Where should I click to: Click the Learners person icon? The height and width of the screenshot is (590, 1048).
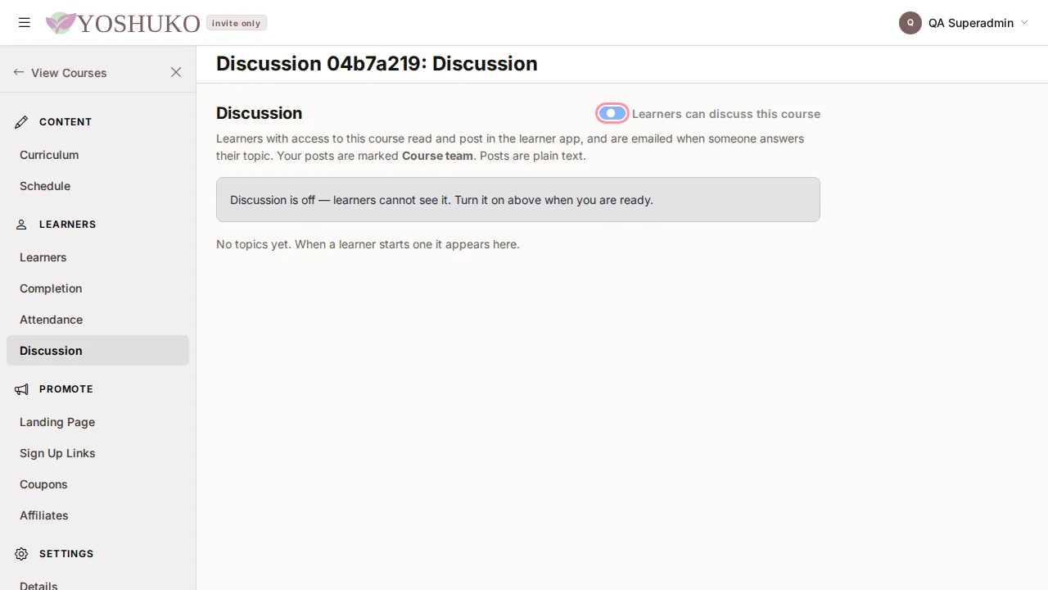tap(21, 225)
